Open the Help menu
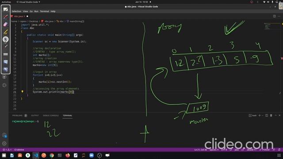 click(53, 11)
